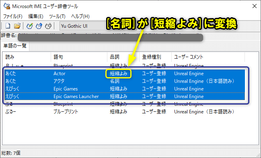This screenshot has height=158, width=261.
Task: Click あくた reading in the Actor row
Action: (x=10, y=74)
